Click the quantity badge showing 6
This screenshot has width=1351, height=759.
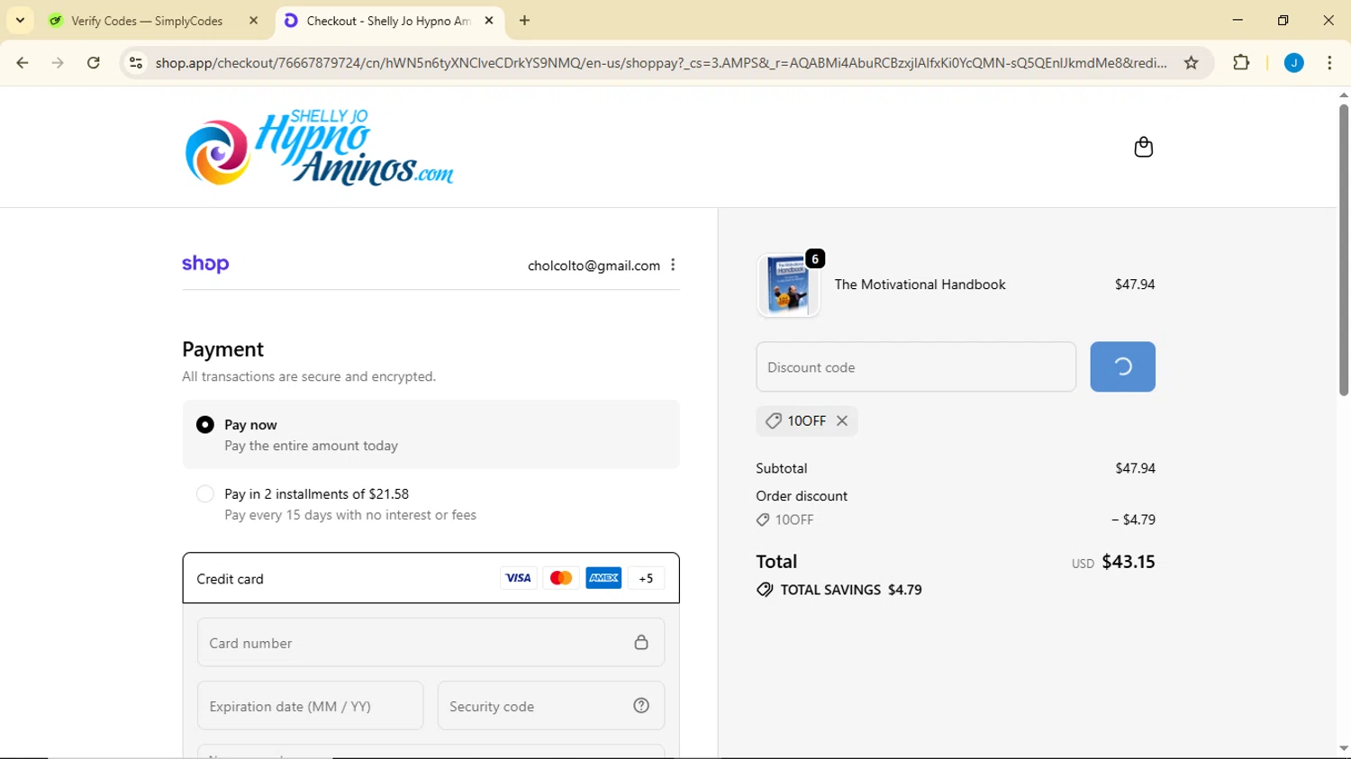click(815, 258)
